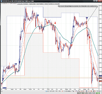This screenshot has height=94, width=102.
Task: Click the middle green status indicator
Action: (98, 93)
